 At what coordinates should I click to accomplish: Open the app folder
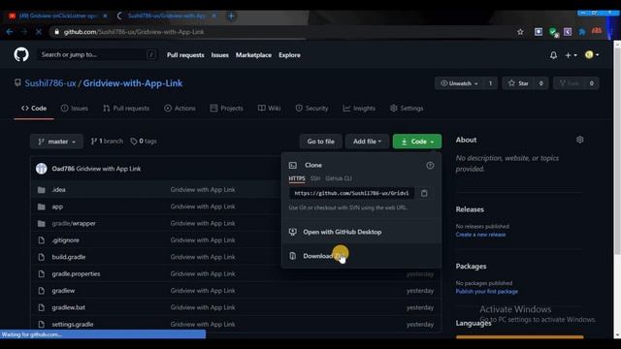[x=57, y=206]
